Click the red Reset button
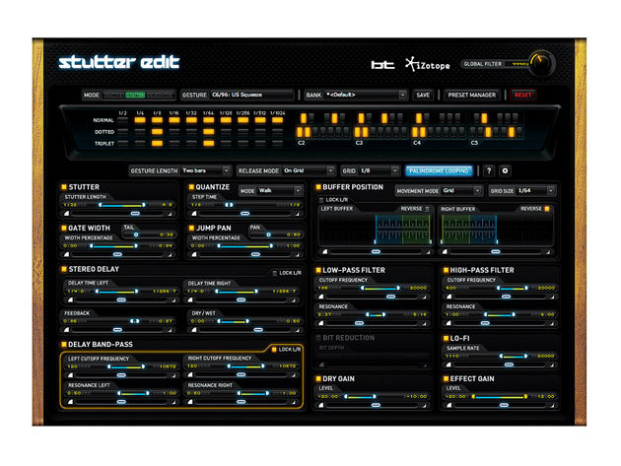 click(522, 95)
